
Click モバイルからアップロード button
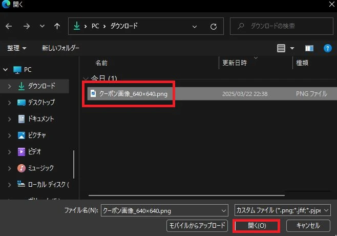pyautogui.click(x=197, y=226)
